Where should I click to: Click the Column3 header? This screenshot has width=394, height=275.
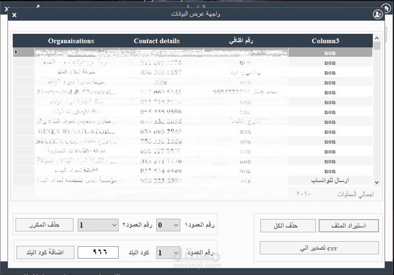pyautogui.click(x=325, y=41)
